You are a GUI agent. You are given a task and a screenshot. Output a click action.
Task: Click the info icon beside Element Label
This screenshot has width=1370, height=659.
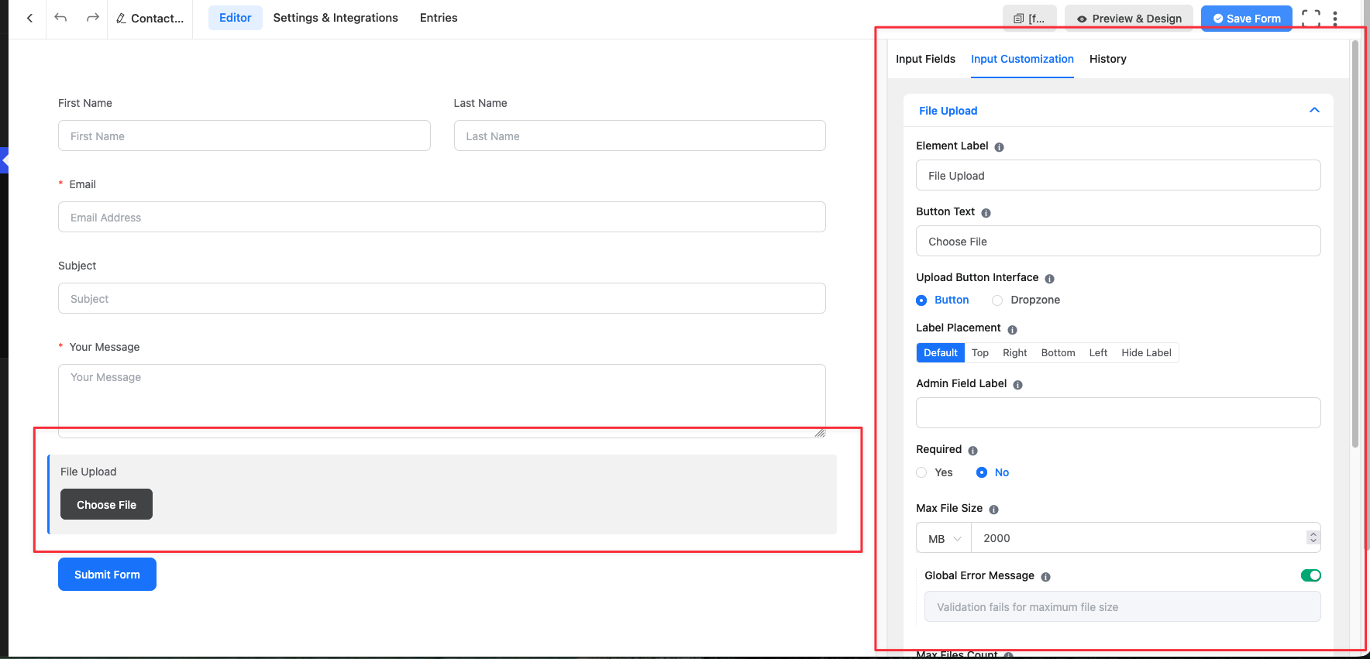[999, 147]
